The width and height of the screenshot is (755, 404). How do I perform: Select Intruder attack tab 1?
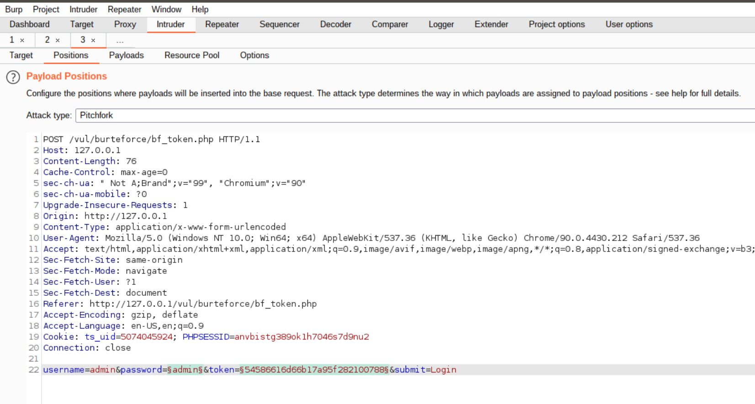(x=12, y=40)
